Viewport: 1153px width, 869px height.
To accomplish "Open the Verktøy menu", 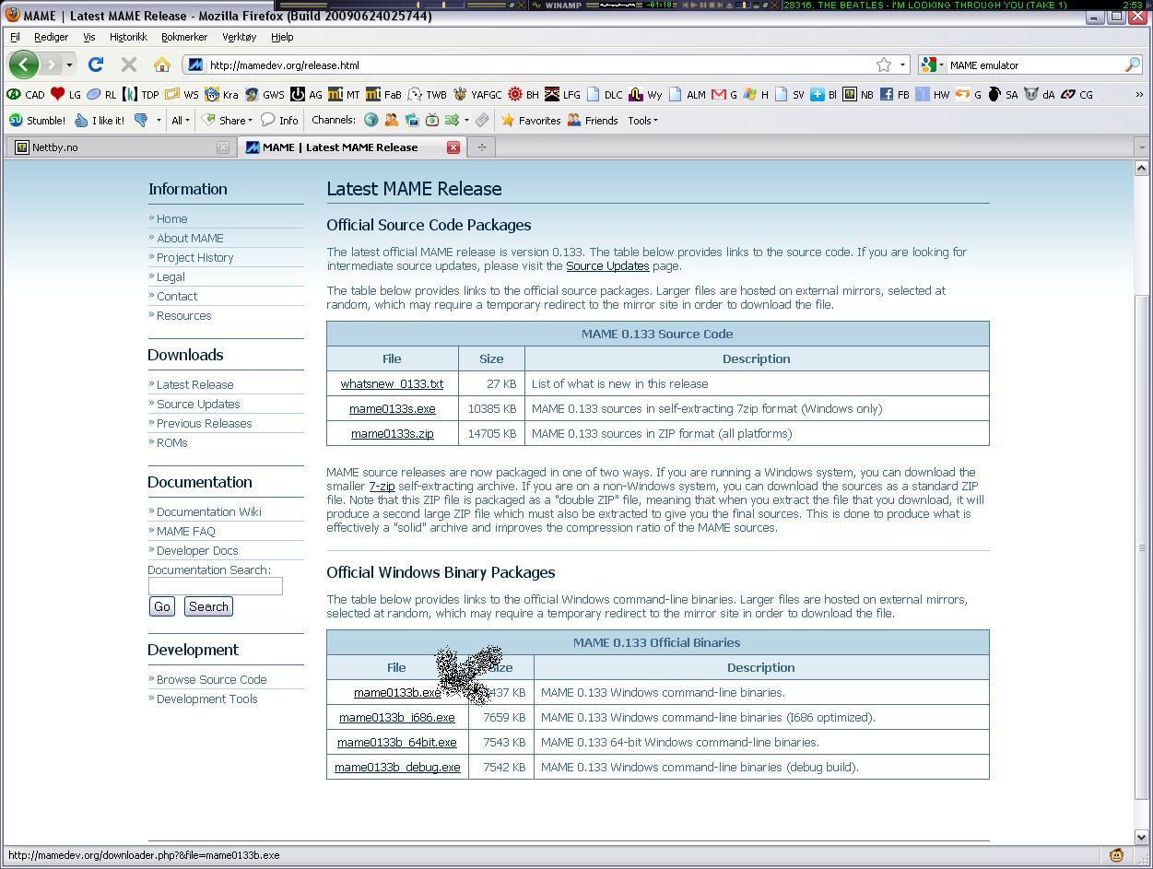I will (240, 37).
